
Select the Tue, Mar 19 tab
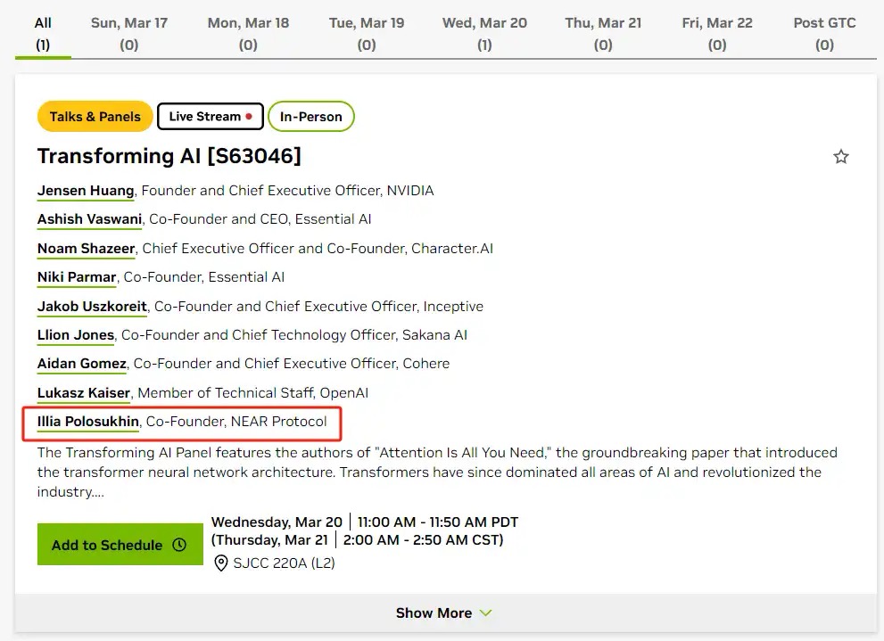point(366,33)
